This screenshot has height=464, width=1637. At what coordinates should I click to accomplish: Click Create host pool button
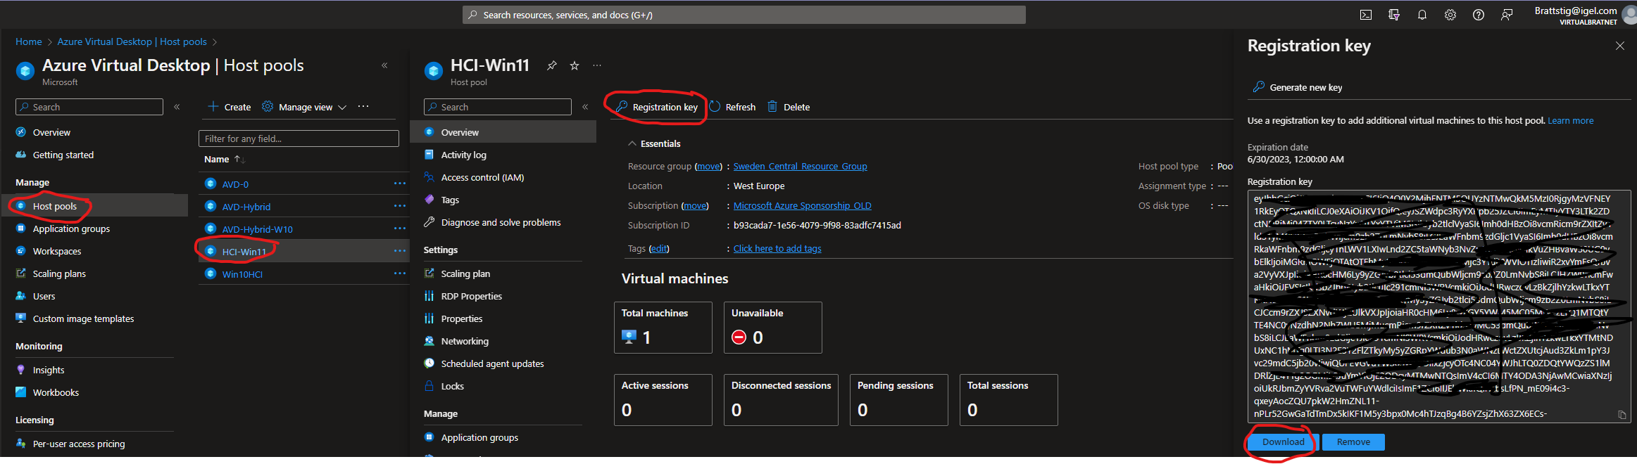coord(230,107)
